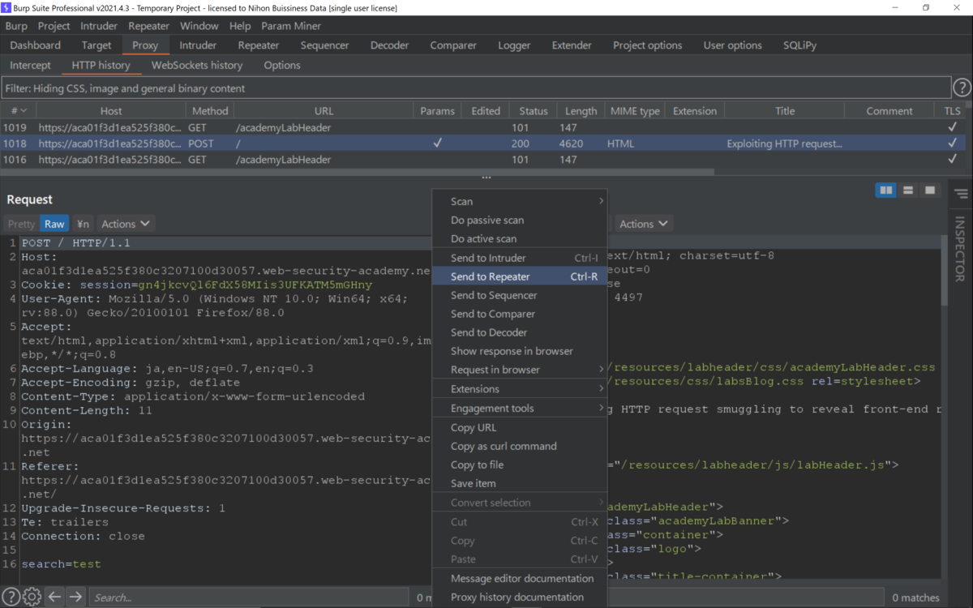Viewport: 973px width, 608px height.
Task: Select Copy to file
Action: coord(520,465)
